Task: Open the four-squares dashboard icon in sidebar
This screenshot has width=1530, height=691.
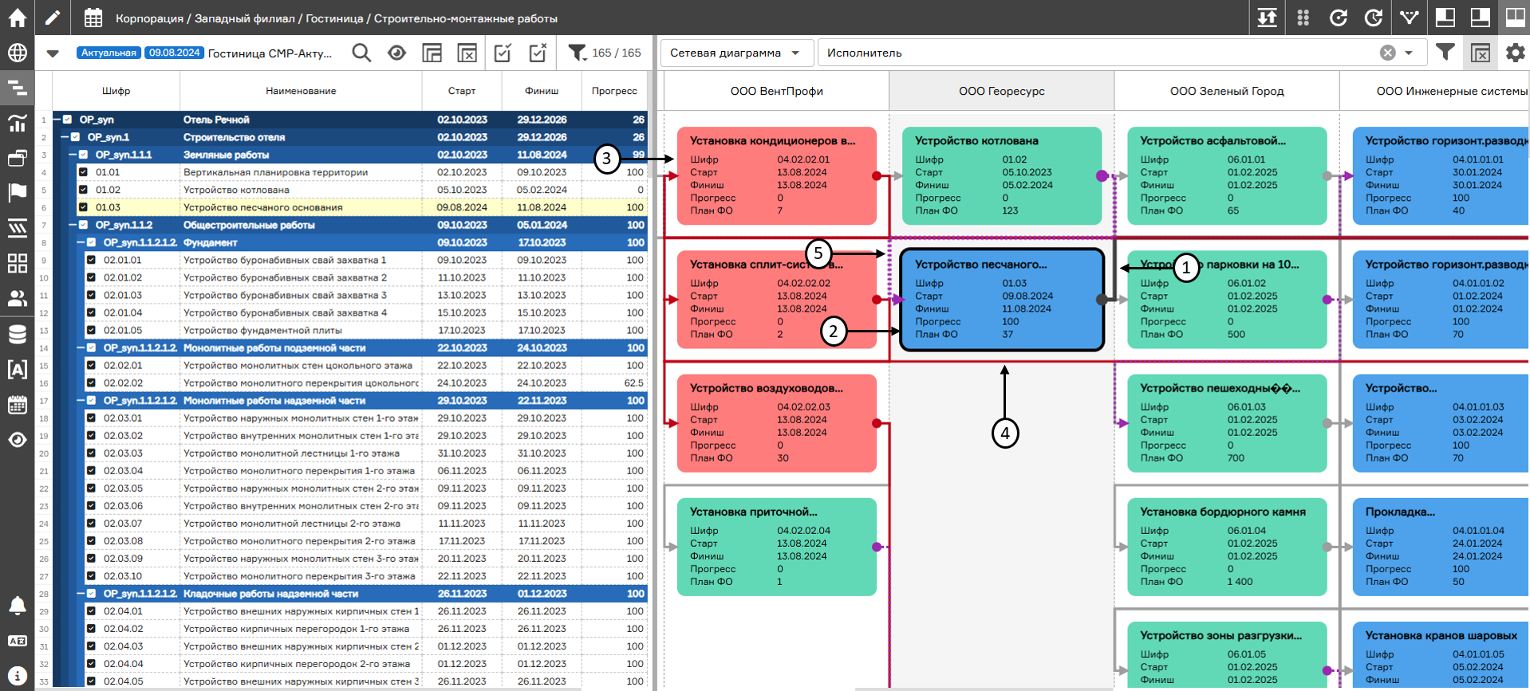Action: [x=17, y=263]
